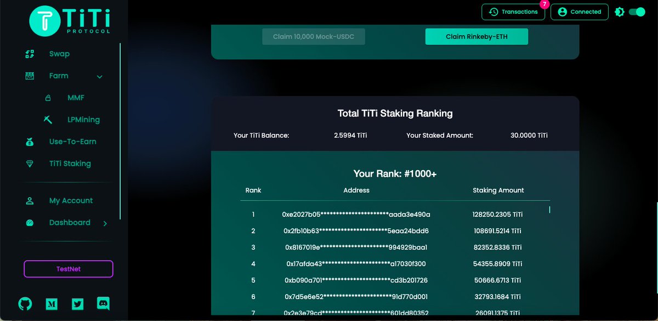Open the GitHub link icon
This screenshot has width=658, height=321.
tap(25, 303)
